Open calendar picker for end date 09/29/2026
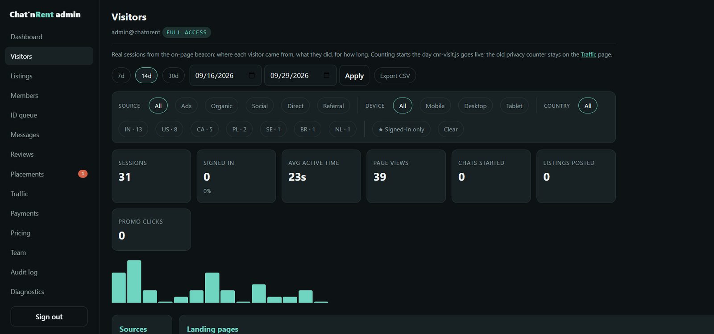Viewport: 714px width, 334px height. click(327, 76)
